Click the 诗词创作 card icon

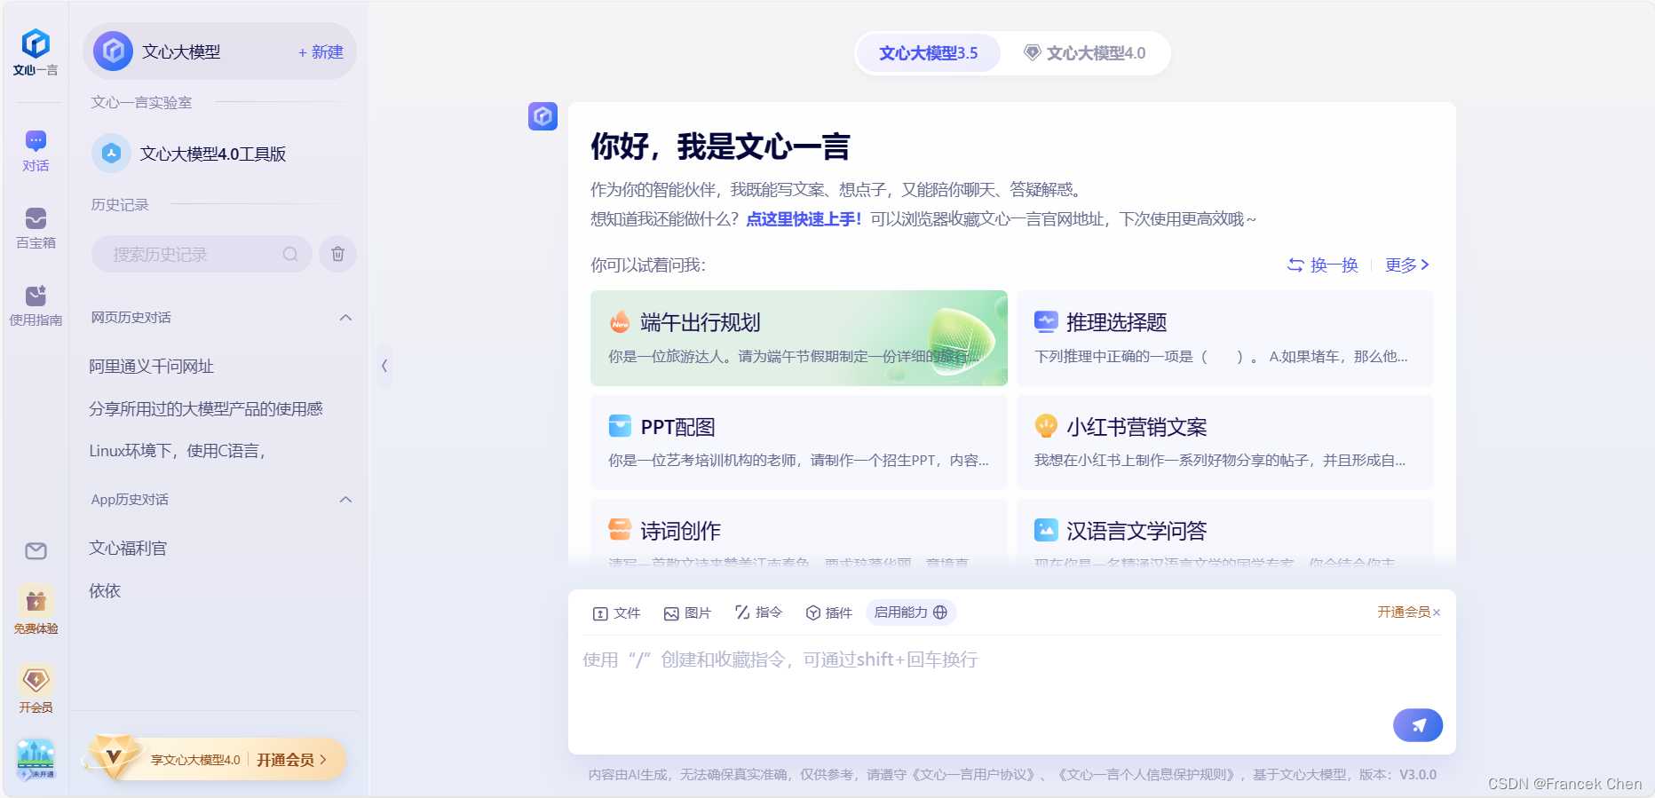pyautogui.click(x=620, y=530)
